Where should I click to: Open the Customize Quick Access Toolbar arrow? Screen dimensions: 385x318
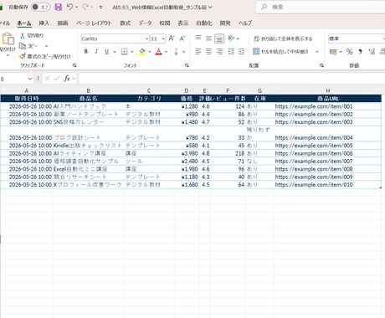click(x=100, y=8)
